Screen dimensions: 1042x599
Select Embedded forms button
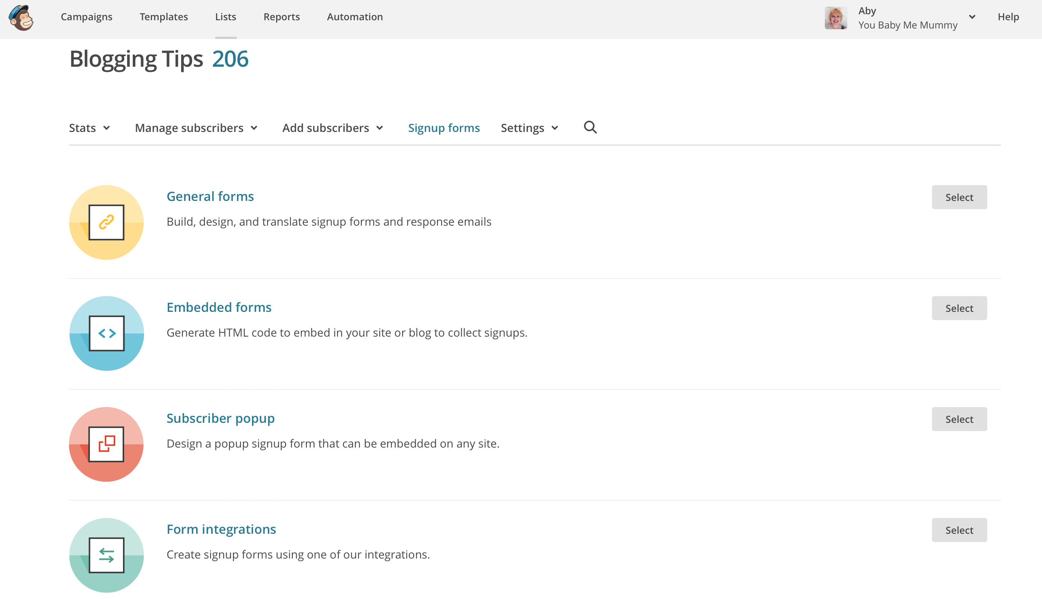click(x=959, y=308)
